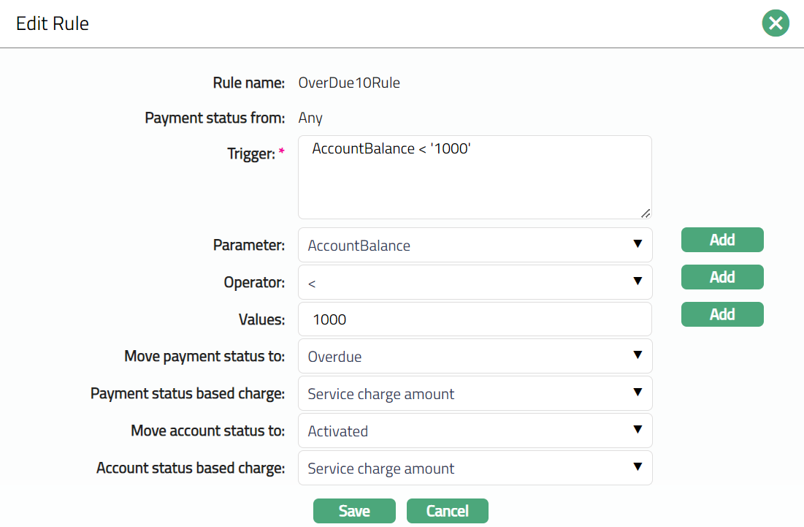Click the OverDue10Rule rule name text
This screenshot has height=527, width=804.
tap(349, 83)
